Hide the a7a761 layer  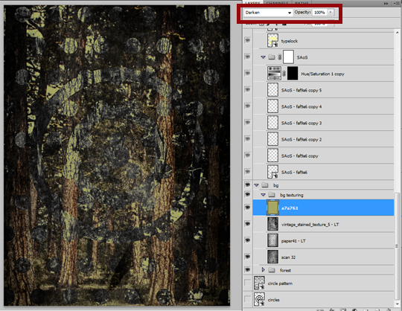247,208
